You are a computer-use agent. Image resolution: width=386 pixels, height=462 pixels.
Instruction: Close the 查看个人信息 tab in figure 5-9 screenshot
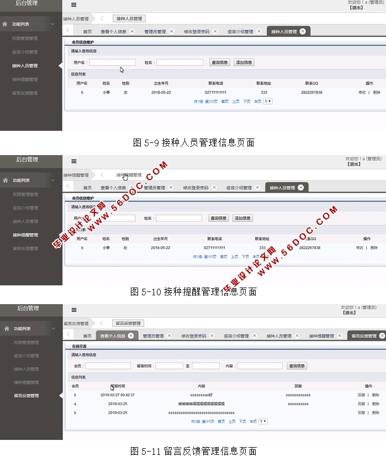(132, 31)
